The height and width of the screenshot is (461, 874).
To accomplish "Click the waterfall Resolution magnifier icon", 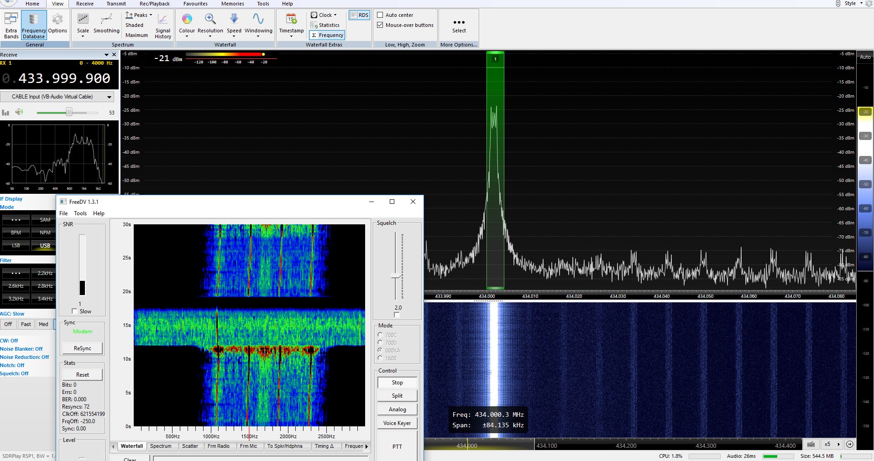I will coord(210,19).
